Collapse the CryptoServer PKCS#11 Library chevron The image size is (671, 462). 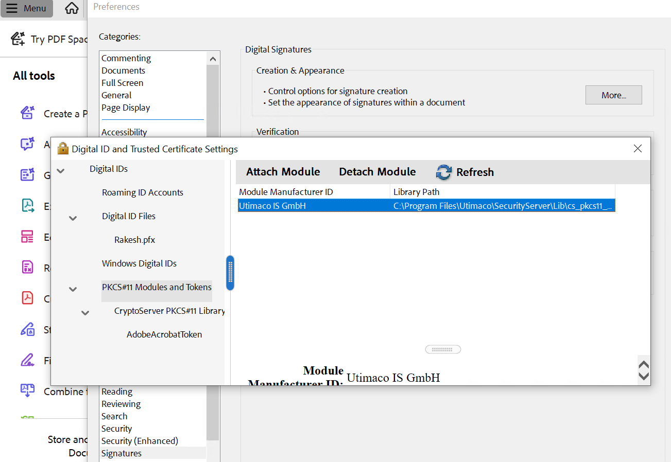(x=85, y=312)
